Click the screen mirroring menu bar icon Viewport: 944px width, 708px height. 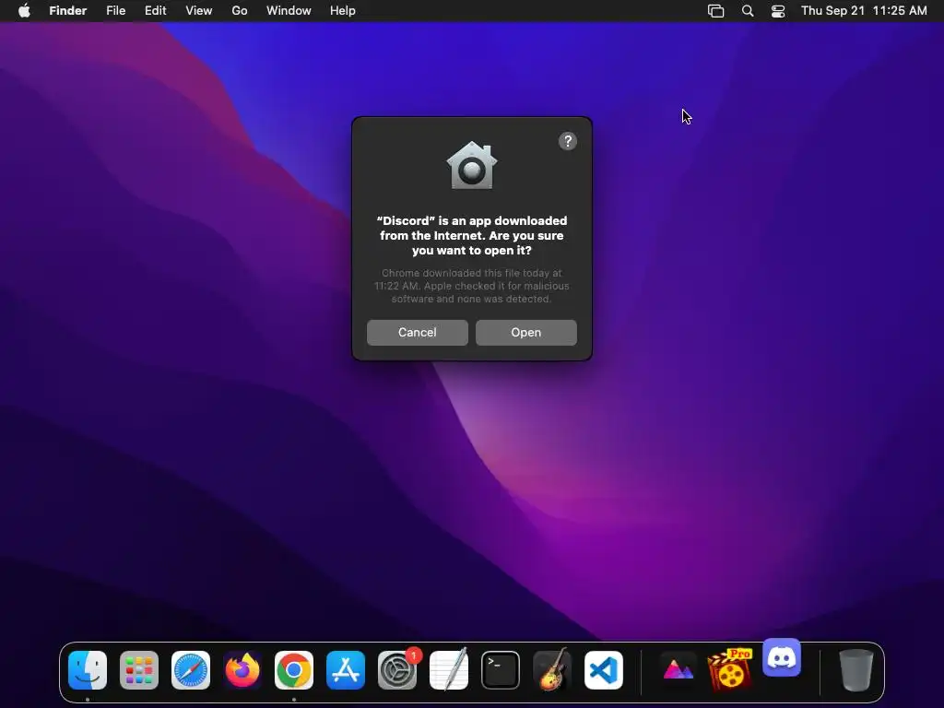[715, 11]
